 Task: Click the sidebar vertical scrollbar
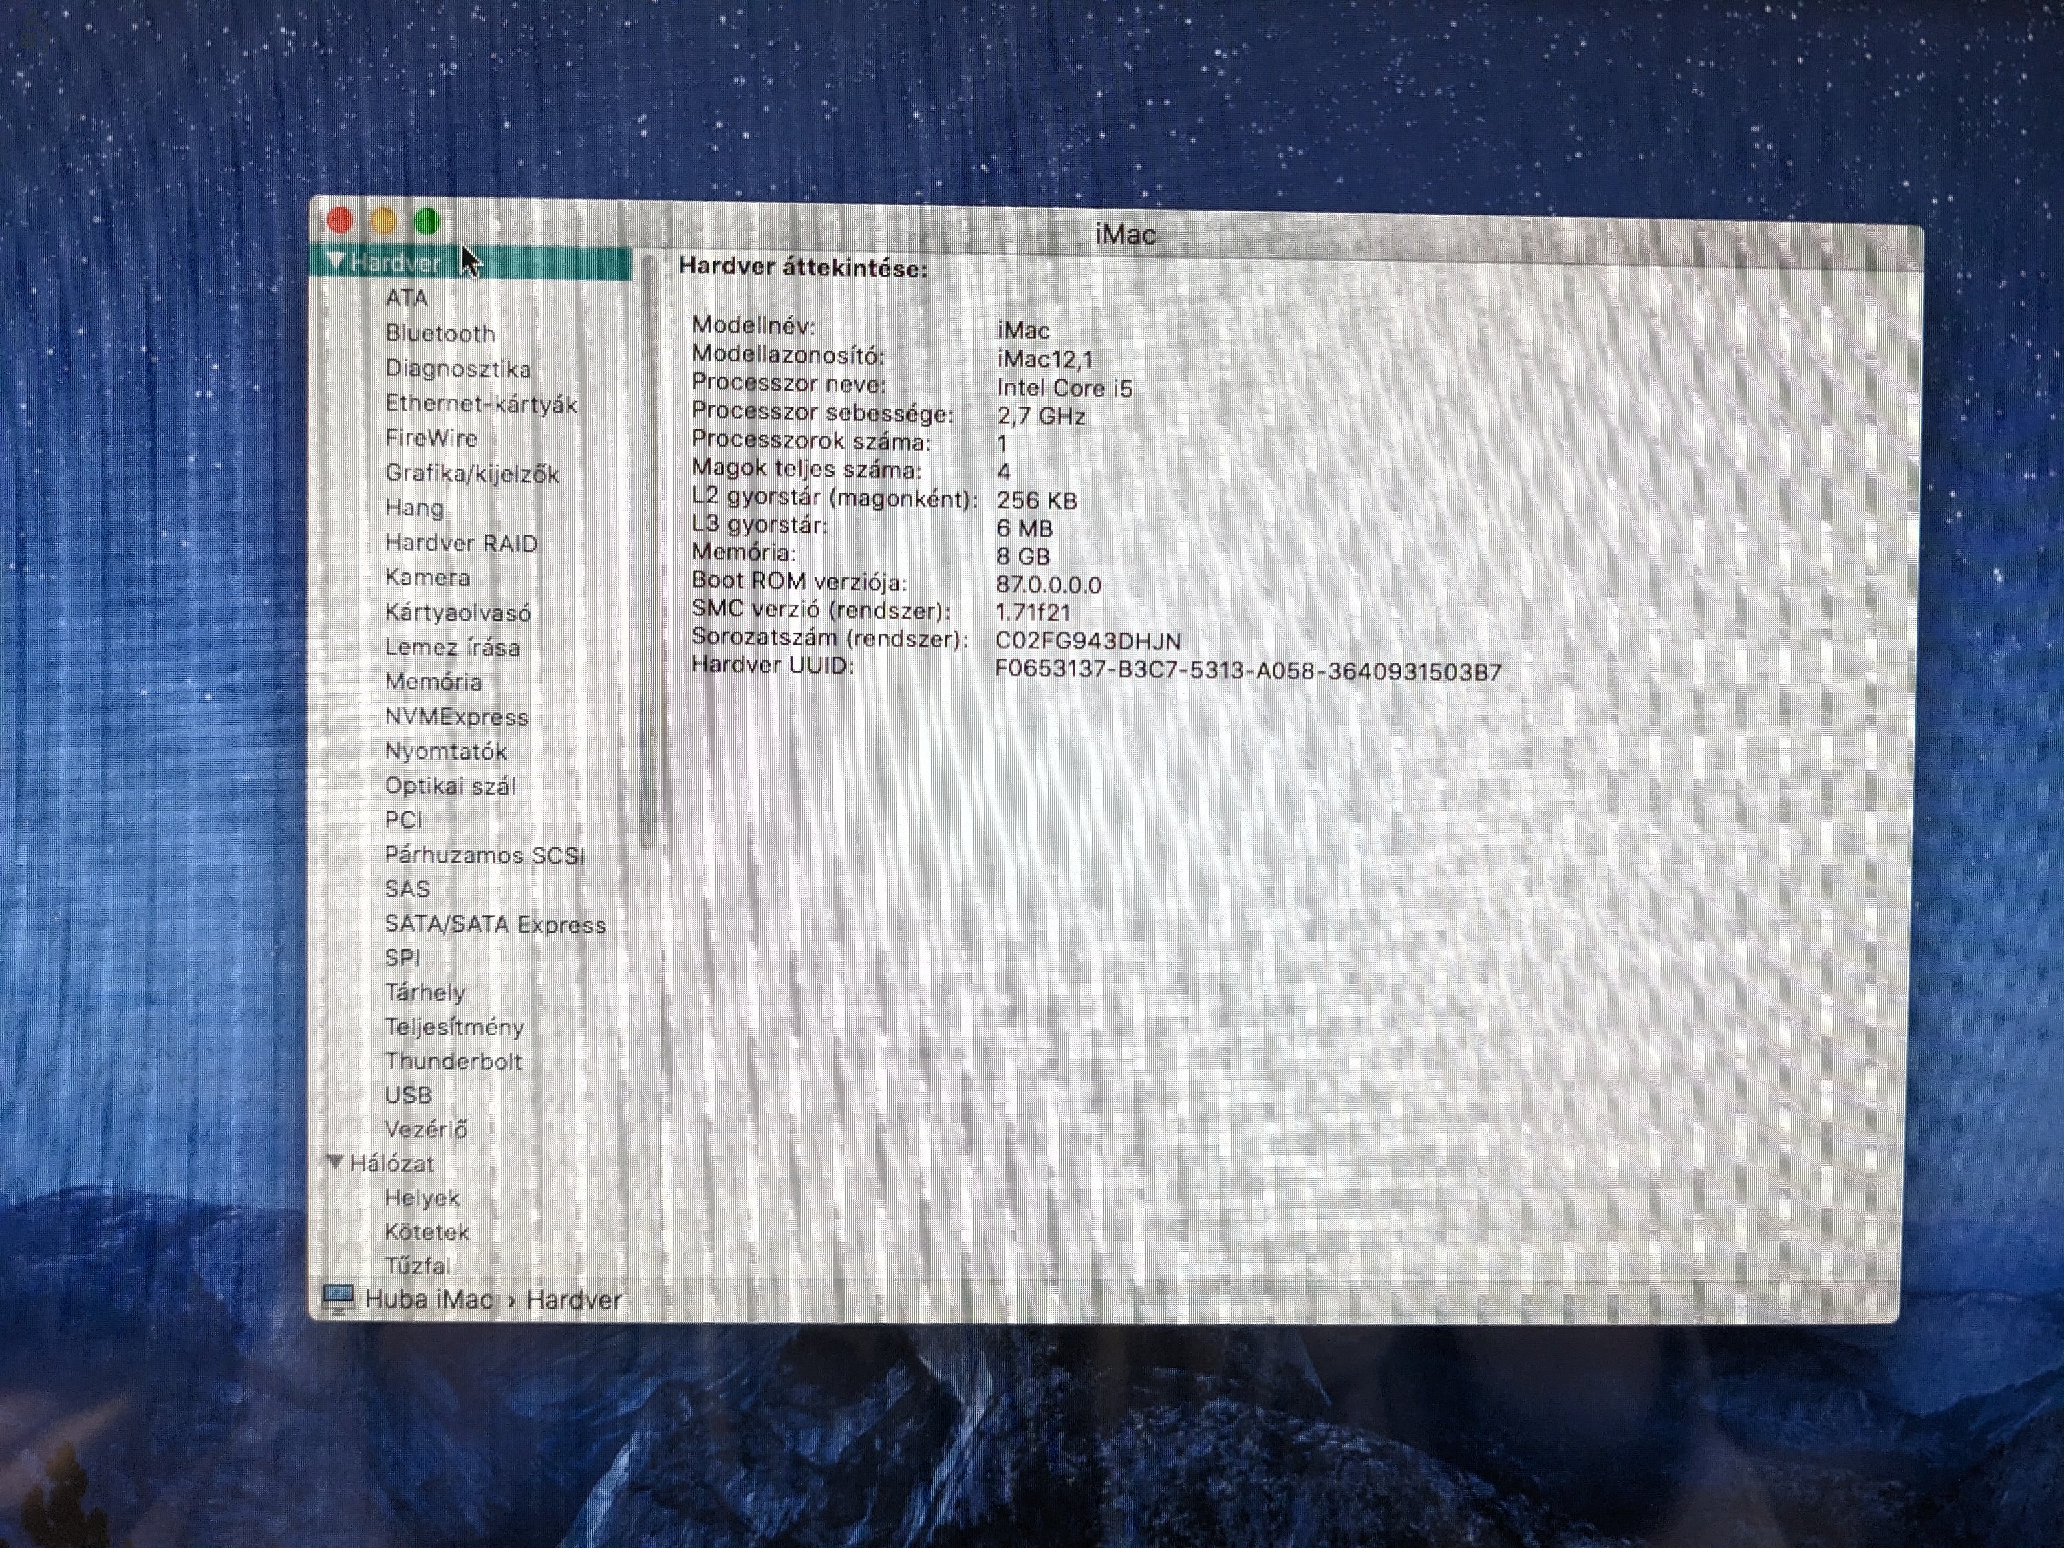click(x=649, y=552)
